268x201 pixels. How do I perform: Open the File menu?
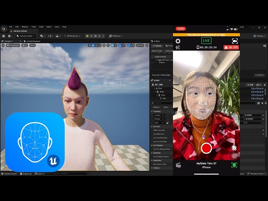(x=10, y=27)
